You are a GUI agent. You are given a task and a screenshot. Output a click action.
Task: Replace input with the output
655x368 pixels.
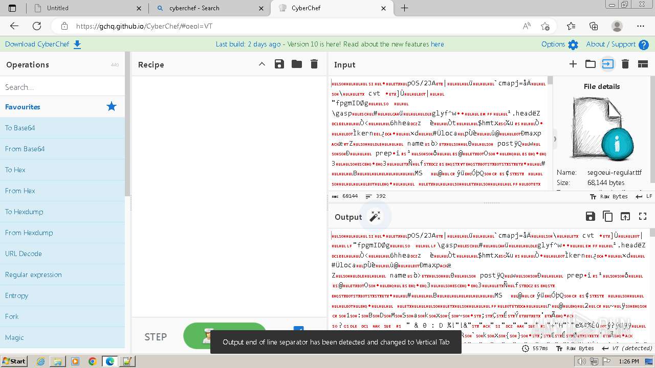click(x=625, y=217)
